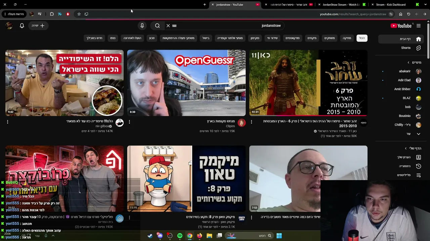Open the abakarir subscription channel
This screenshot has height=241, width=430.
click(x=401, y=71)
